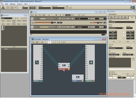The width and height of the screenshot is (136, 102).
Task: Click the speaker icon in Audio Out module
Action: (x=91, y=62)
